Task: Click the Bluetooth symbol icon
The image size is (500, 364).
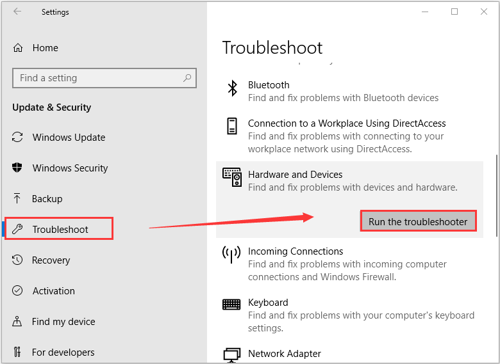Action: 233,89
